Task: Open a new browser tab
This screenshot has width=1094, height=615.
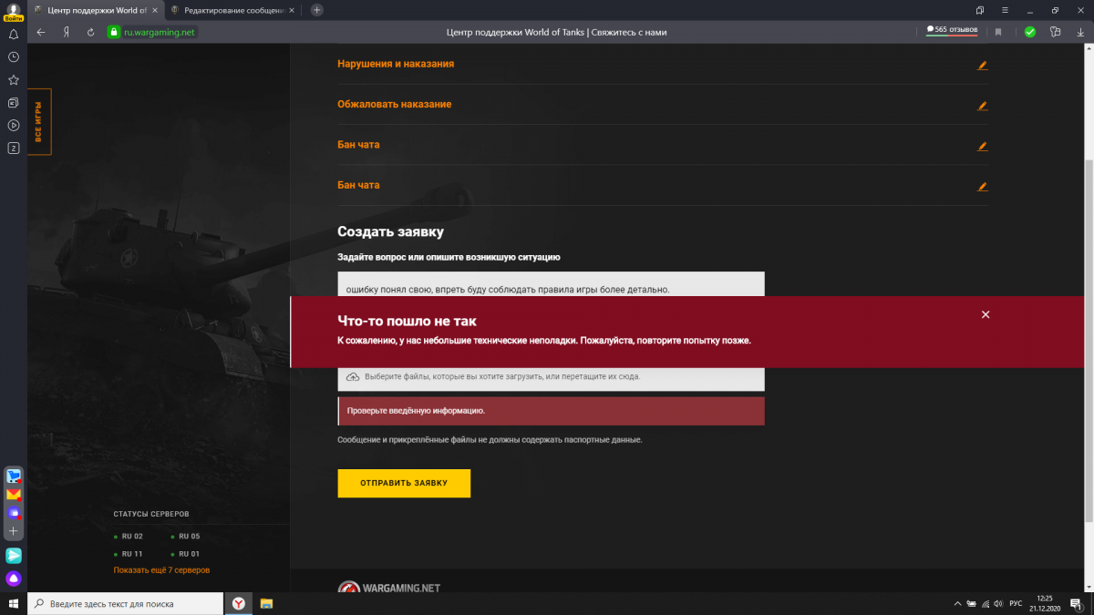Action: pos(316,10)
